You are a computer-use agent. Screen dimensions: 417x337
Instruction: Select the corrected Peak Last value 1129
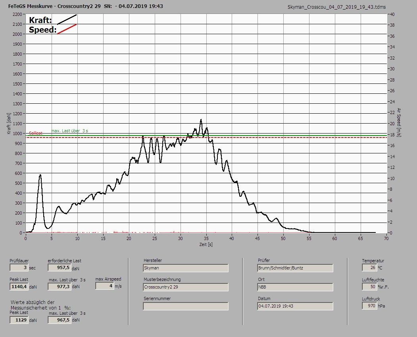19,320
